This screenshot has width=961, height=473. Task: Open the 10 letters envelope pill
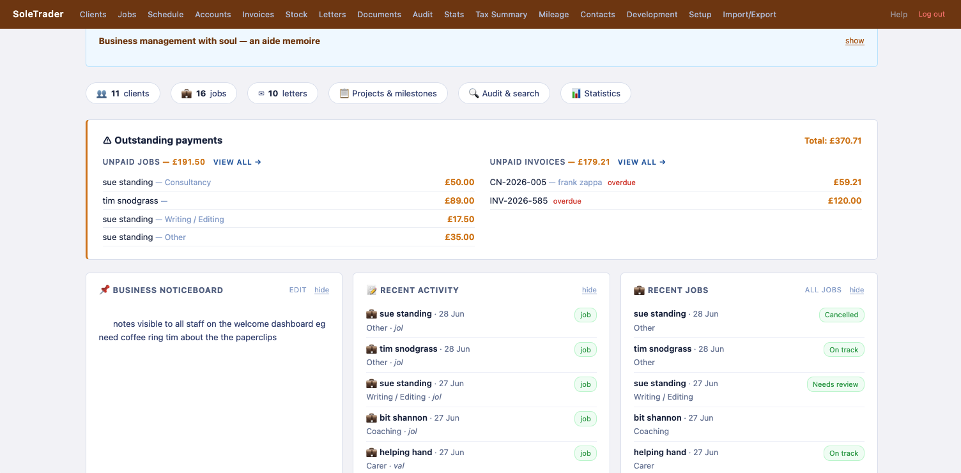pyautogui.click(x=282, y=93)
